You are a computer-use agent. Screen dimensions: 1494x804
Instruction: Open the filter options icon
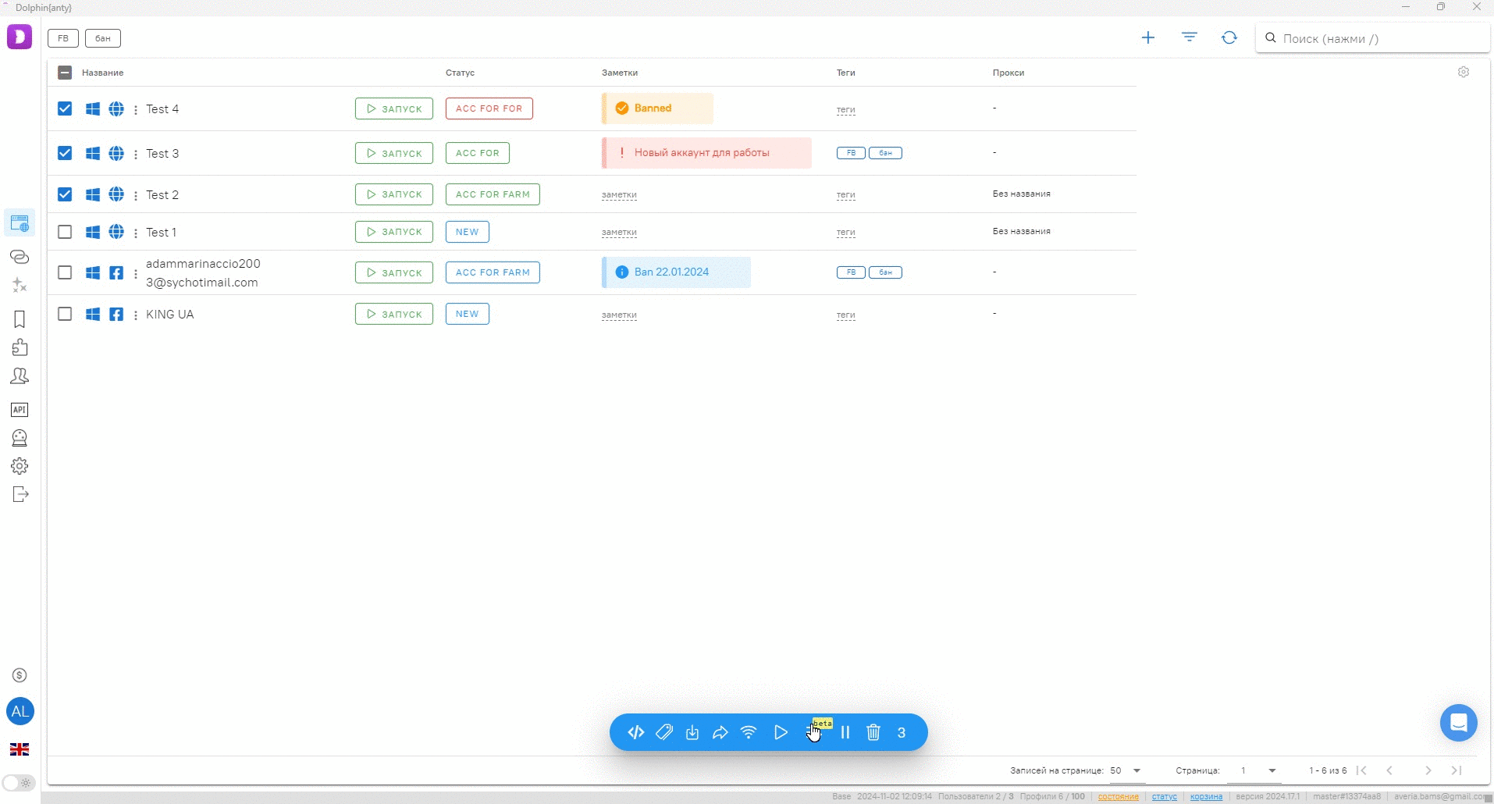point(1189,37)
